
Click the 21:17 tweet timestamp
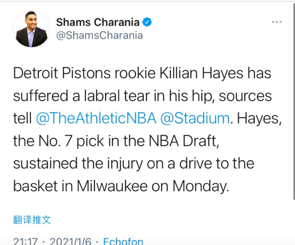(26, 241)
